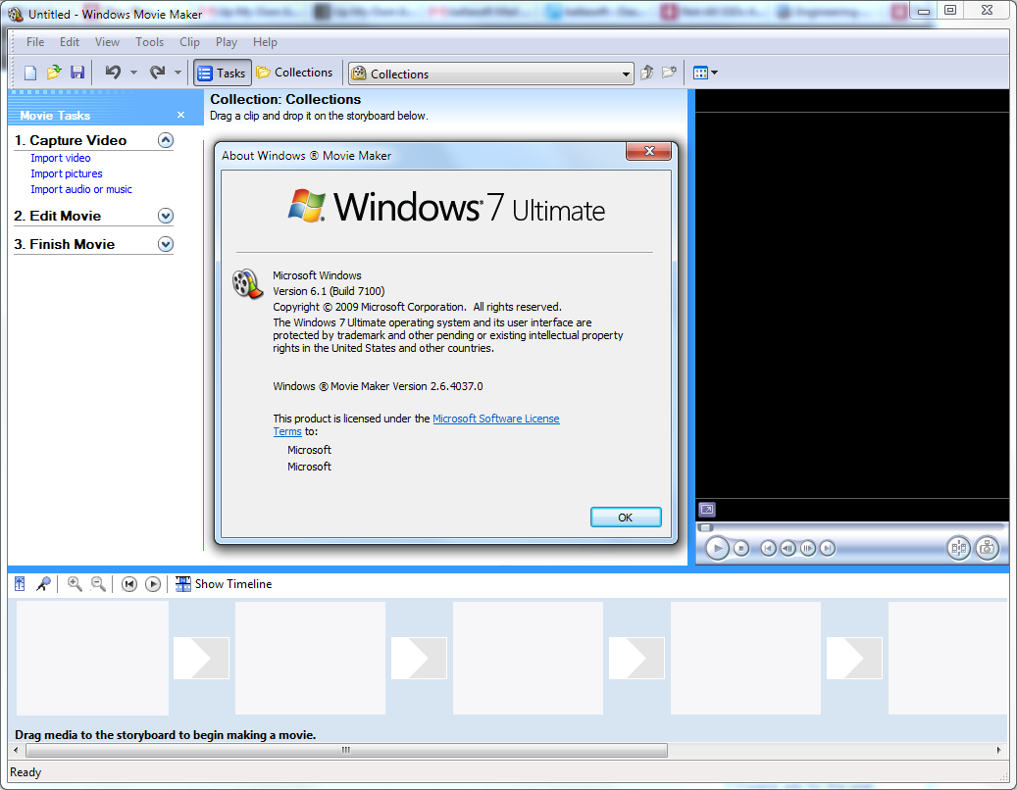Open the Collections combo box
This screenshot has width=1017, height=790.
(491, 74)
